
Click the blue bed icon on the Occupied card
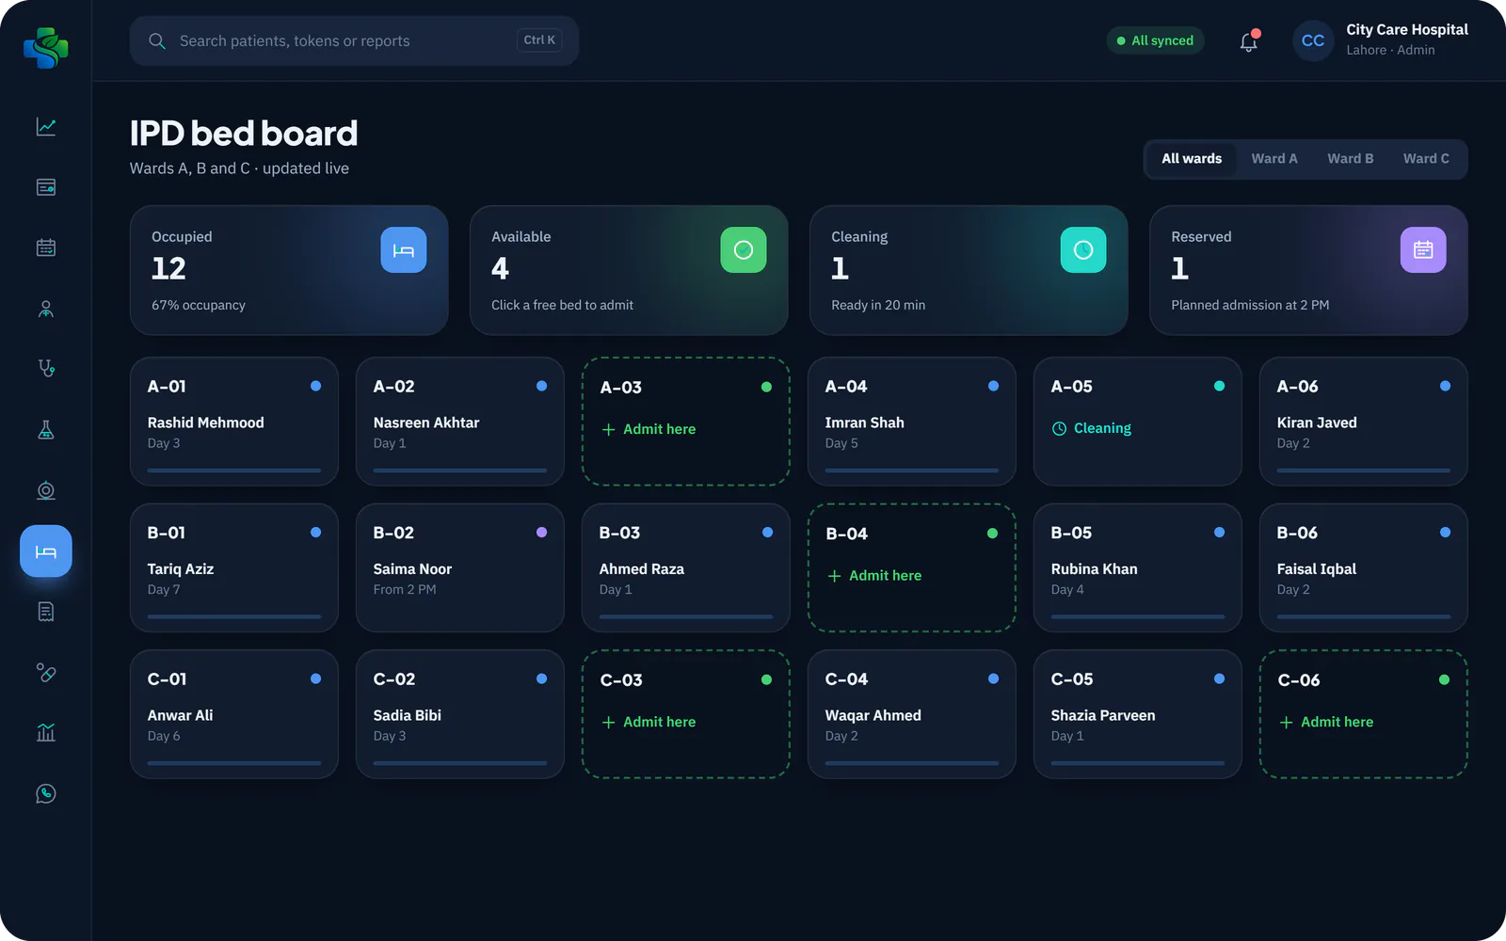[404, 250]
